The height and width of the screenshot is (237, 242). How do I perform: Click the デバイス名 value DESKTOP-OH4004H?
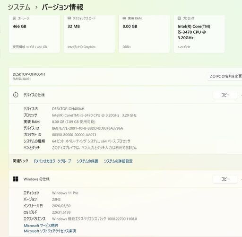(68, 109)
